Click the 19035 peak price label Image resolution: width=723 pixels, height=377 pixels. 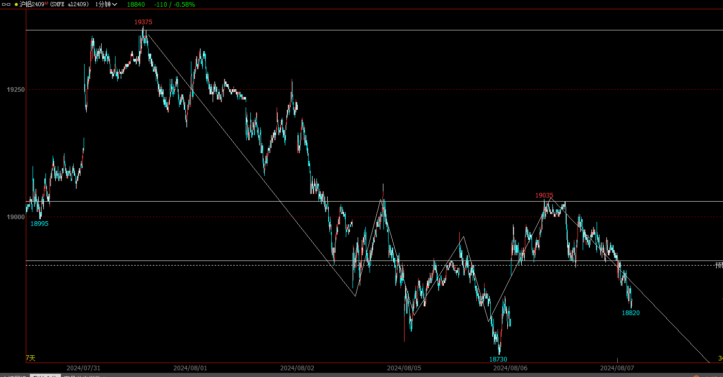click(544, 195)
